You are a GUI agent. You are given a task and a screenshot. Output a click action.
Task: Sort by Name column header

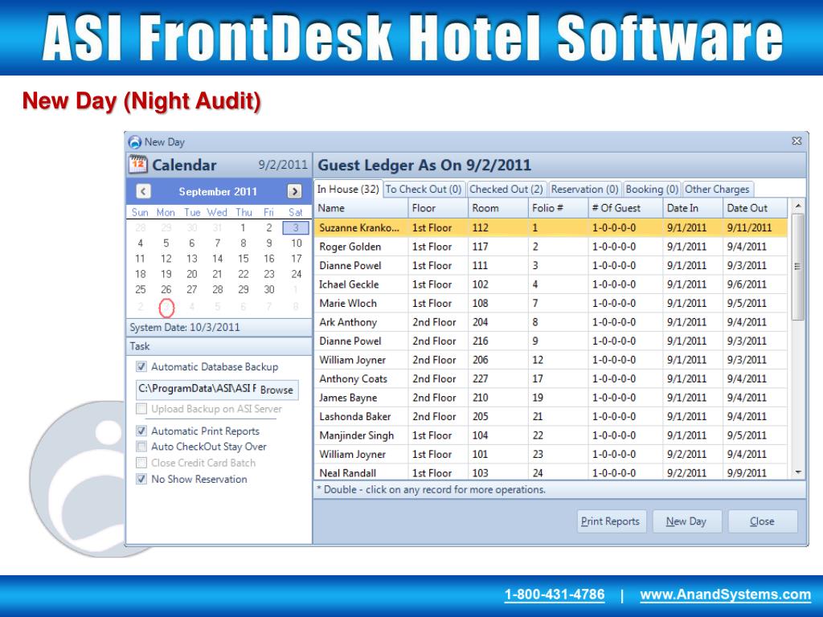tap(361, 208)
